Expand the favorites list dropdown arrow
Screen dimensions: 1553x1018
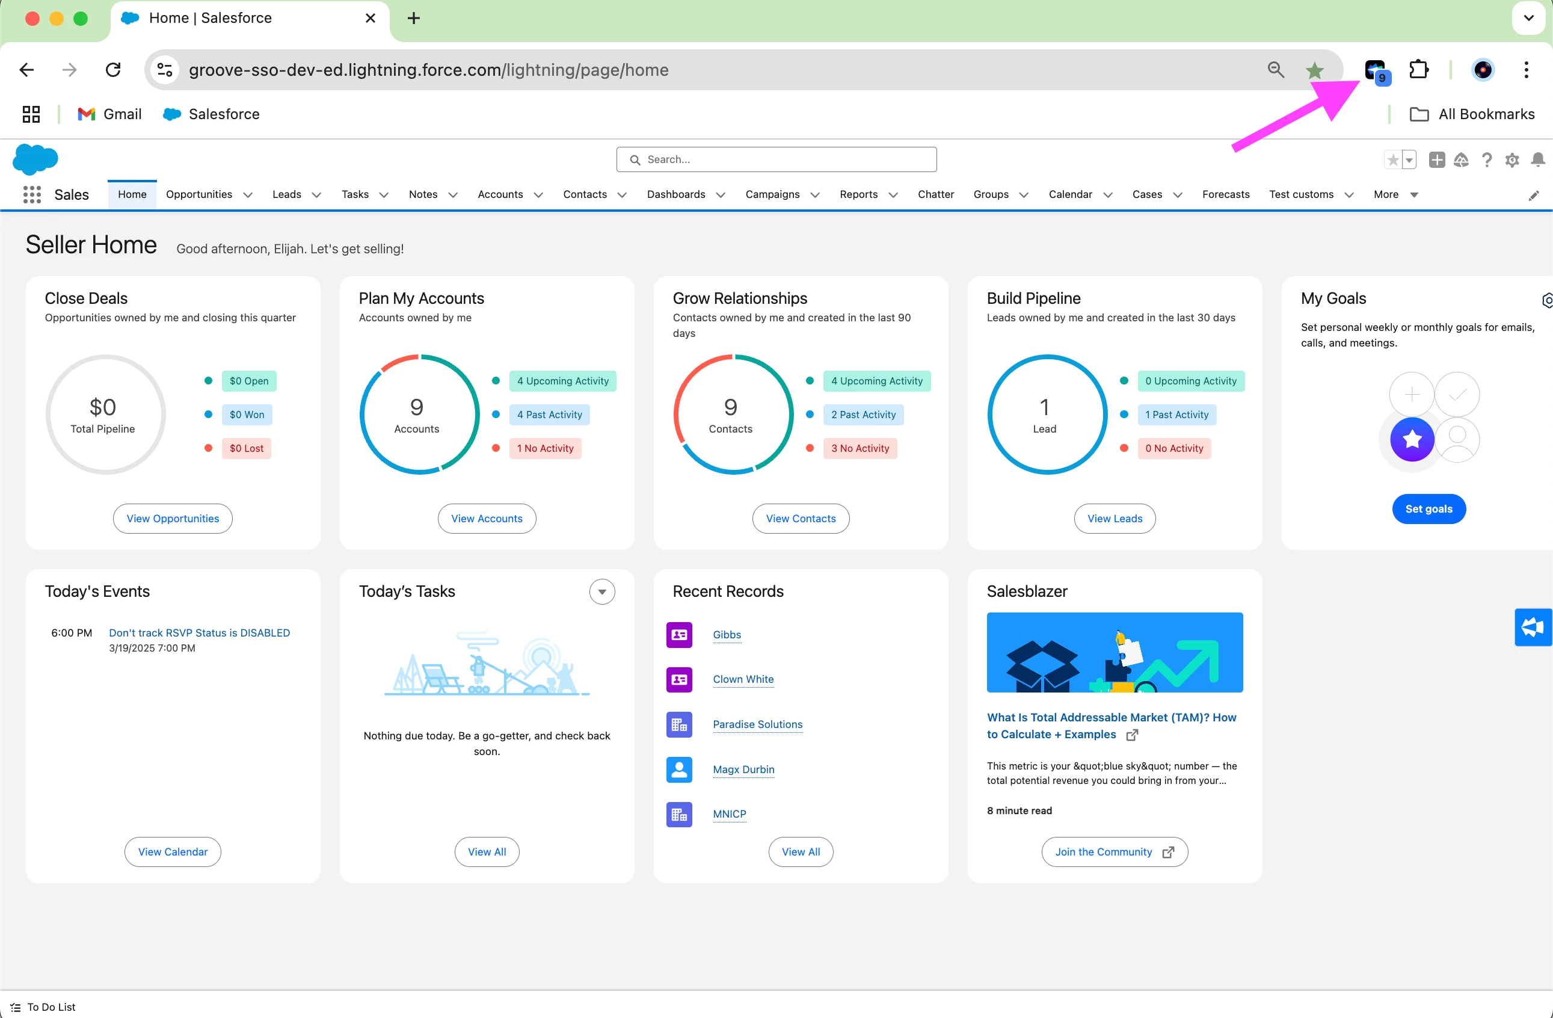tap(1409, 160)
